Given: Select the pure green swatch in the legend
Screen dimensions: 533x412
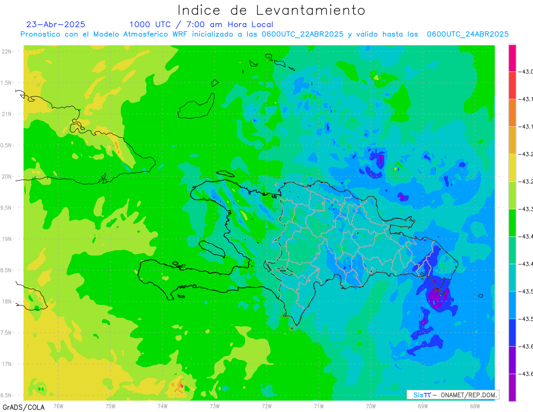Looking at the screenshot, I should pos(512,222).
